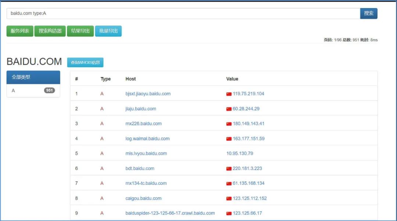Click IP address 10.95.130.79
397x221 pixels.
click(240, 153)
